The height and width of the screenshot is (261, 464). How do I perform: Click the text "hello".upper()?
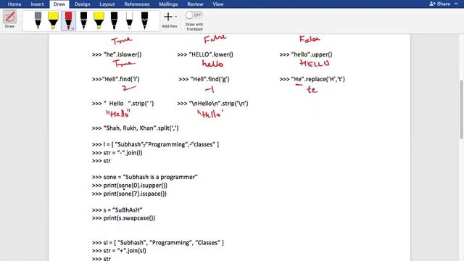[x=306, y=54]
